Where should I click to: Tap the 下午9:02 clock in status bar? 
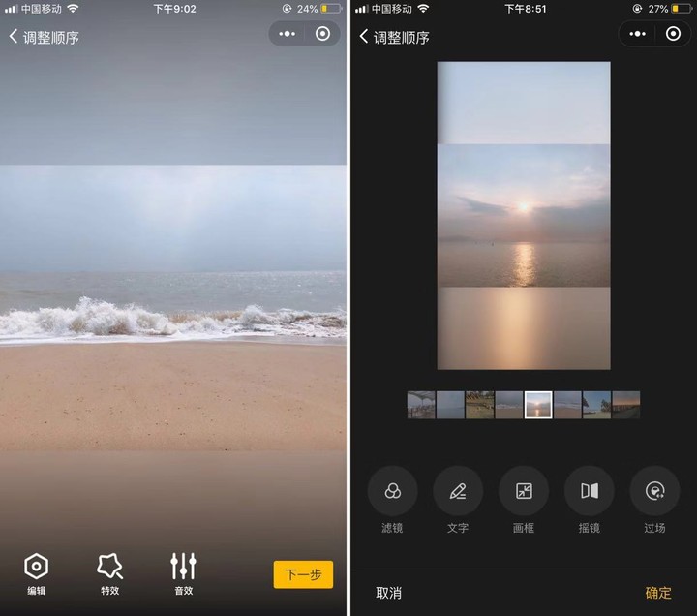pos(174,9)
